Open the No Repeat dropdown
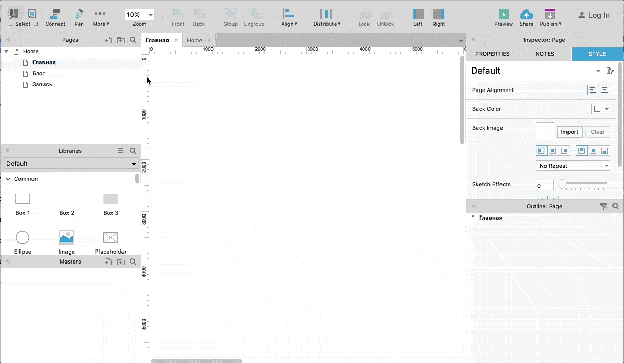This screenshot has width=624, height=363. point(573,166)
